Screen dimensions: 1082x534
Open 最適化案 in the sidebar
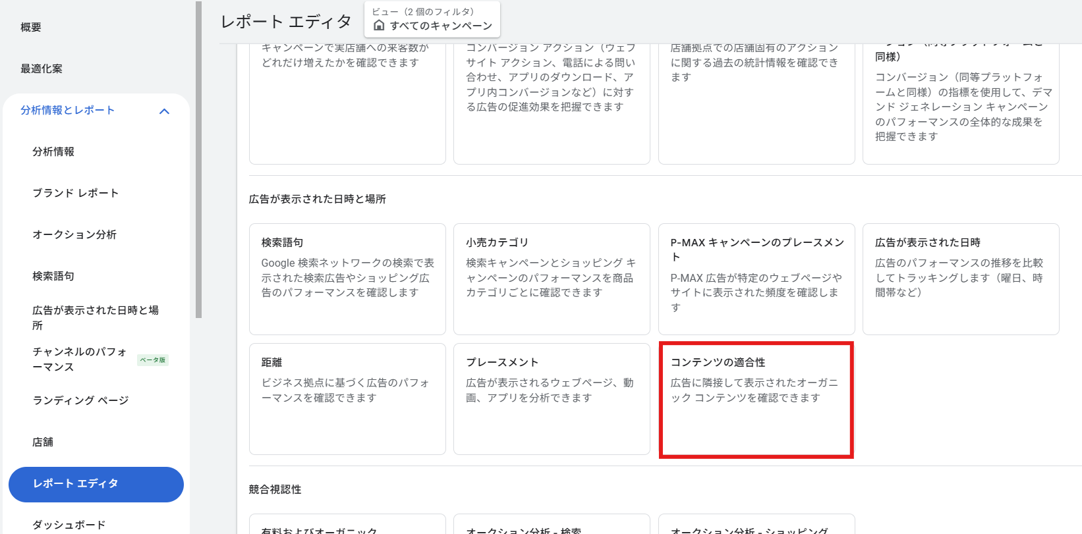42,68
